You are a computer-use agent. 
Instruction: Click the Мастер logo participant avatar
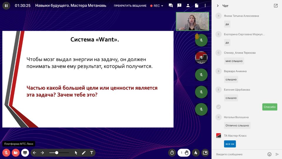[201, 57]
